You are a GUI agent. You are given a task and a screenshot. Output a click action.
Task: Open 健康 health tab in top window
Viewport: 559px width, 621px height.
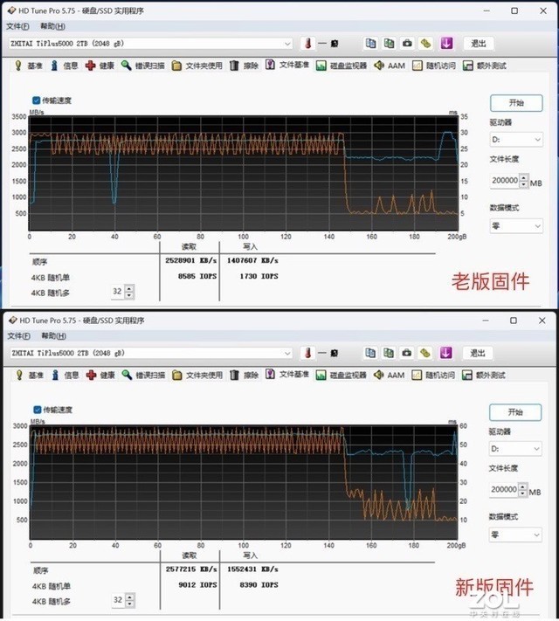coord(100,66)
